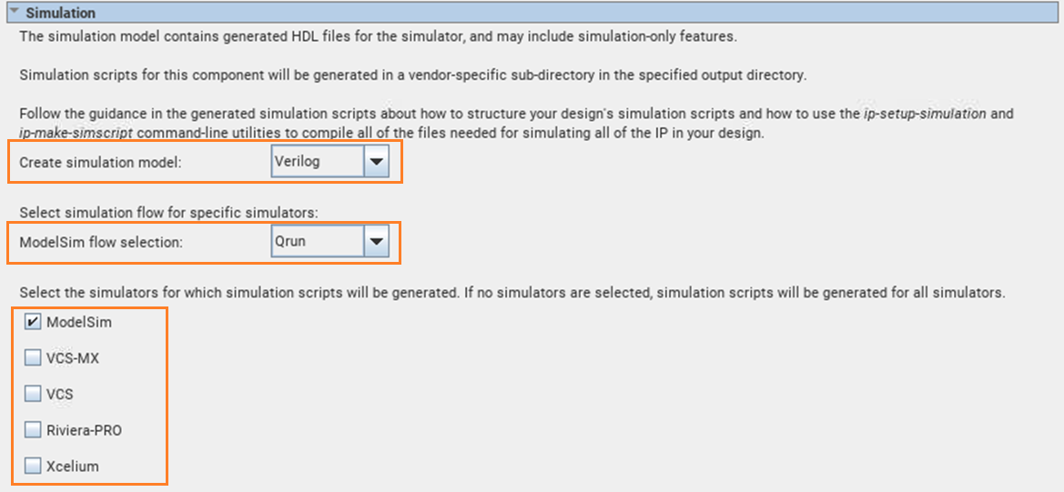Click the Xcelium checkbox label text
This screenshot has width=1064, height=492.
tap(73, 467)
